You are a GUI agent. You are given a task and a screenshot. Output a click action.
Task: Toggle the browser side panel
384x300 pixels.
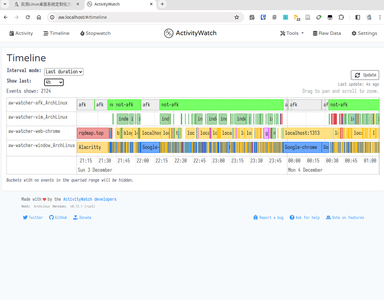(x=358, y=17)
